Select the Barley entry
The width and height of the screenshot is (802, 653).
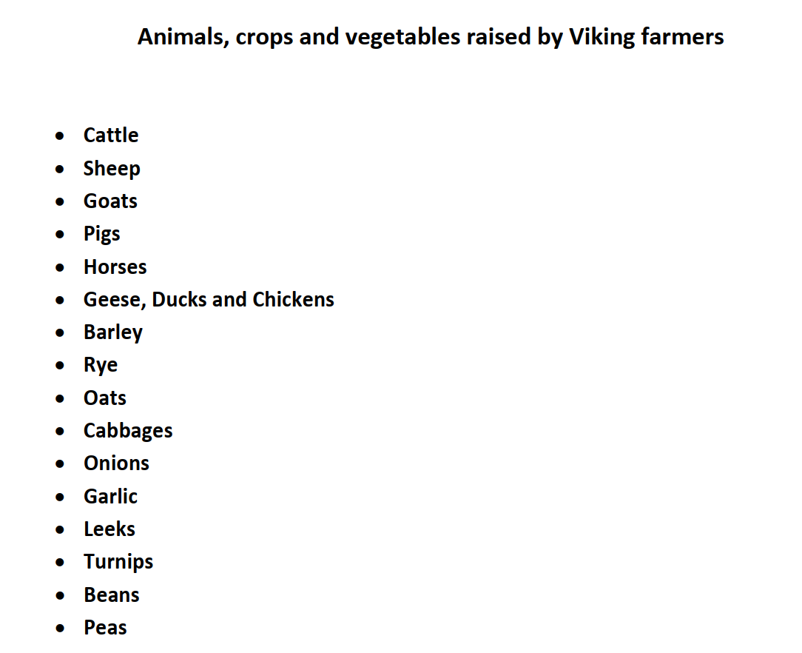click(x=113, y=332)
